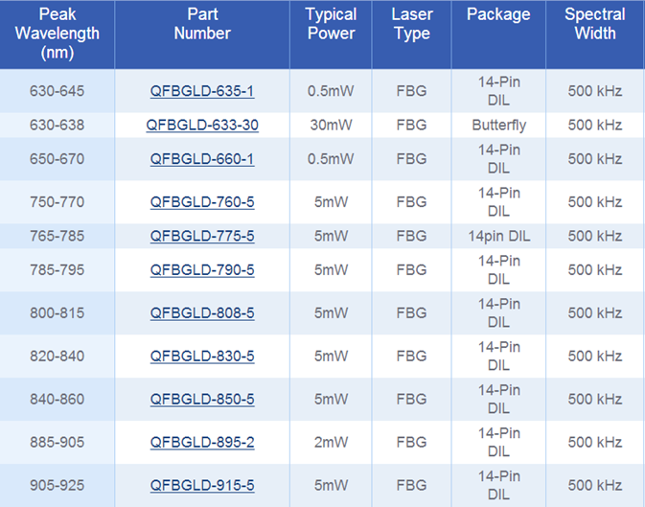Open the QFBGLD-830-5 part link
The image size is (645, 507).
pyautogui.click(x=202, y=357)
